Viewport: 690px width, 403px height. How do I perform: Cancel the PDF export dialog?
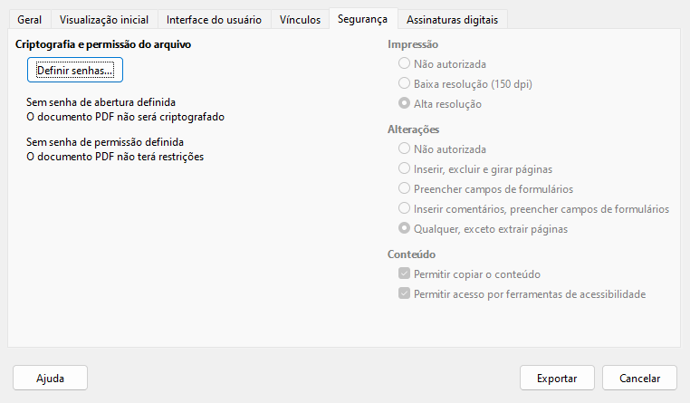(x=639, y=378)
